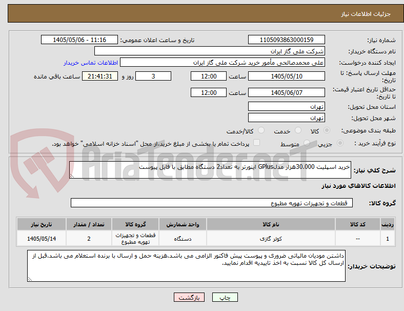Image resolution: width=404 pixels, height=311 pixels.
Task: Click the ردیف column header
Action: click(x=387, y=224)
